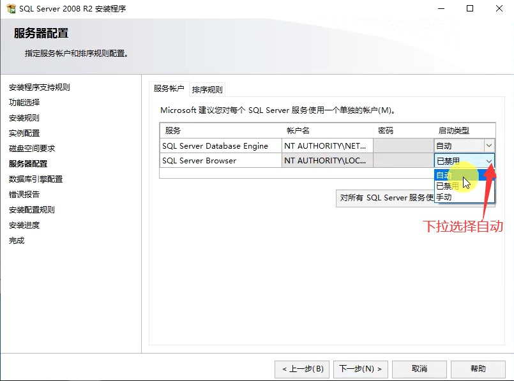Click 实例配置 step in sidebar
The image size is (514, 381).
[24, 133]
